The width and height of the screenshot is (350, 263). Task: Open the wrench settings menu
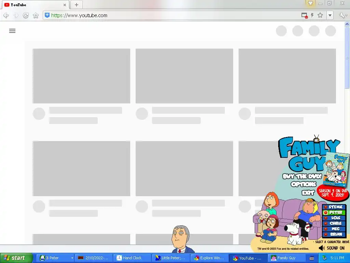pyautogui.click(x=342, y=15)
